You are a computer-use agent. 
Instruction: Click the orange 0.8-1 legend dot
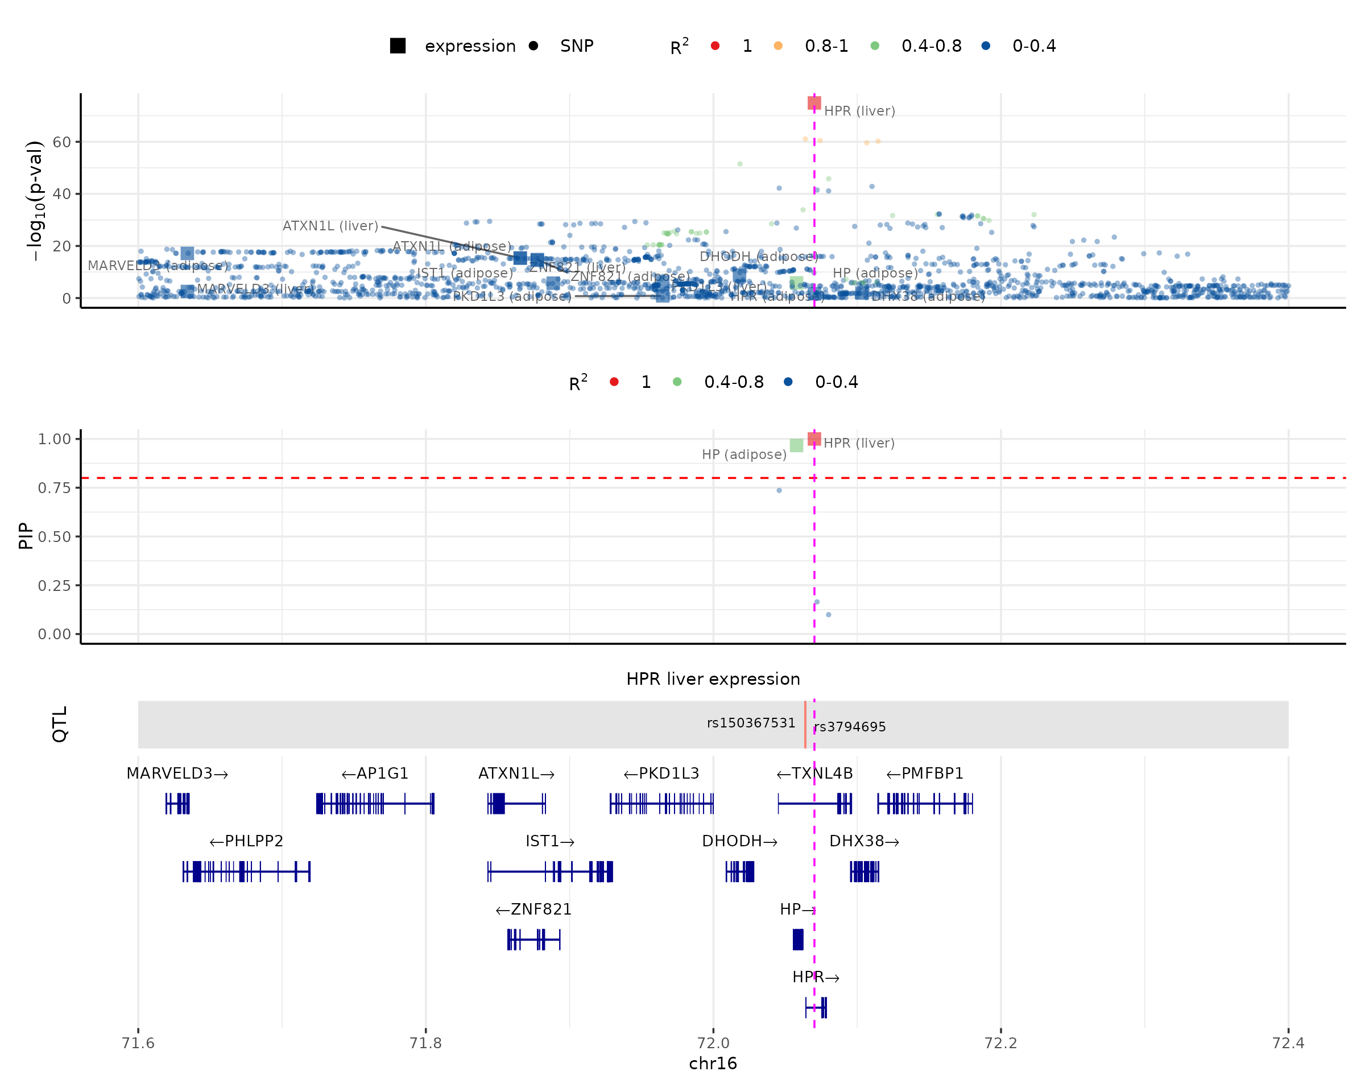[x=778, y=45]
